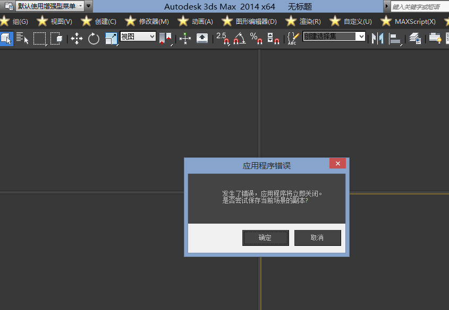Open the 默认使用增强型菜单 workspace dropdown
This screenshot has height=310, width=449.
pyautogui.click(x=49, y=6)
